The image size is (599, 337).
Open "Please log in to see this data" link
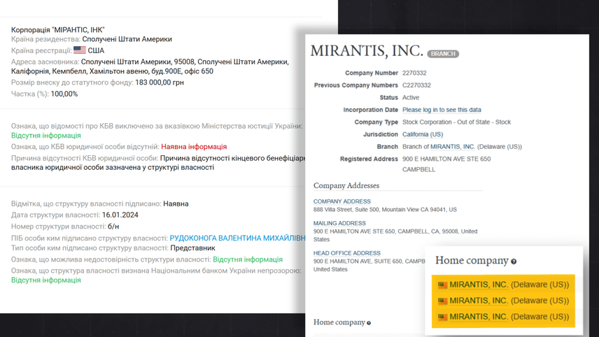[x=442, y=110]
